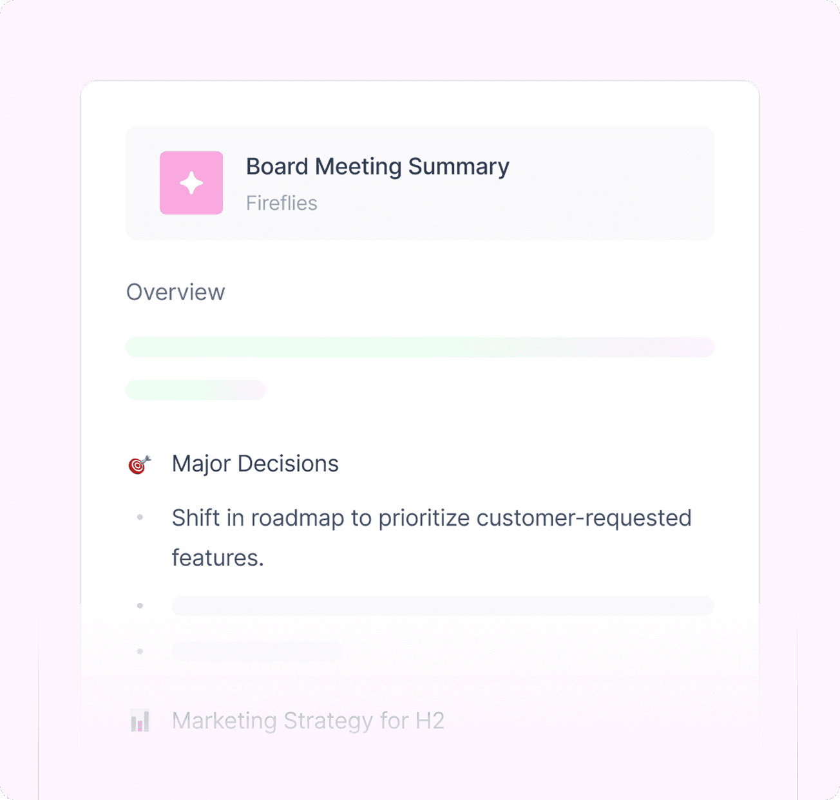Select the Major Decisions heading

click(x=255, y=464)
